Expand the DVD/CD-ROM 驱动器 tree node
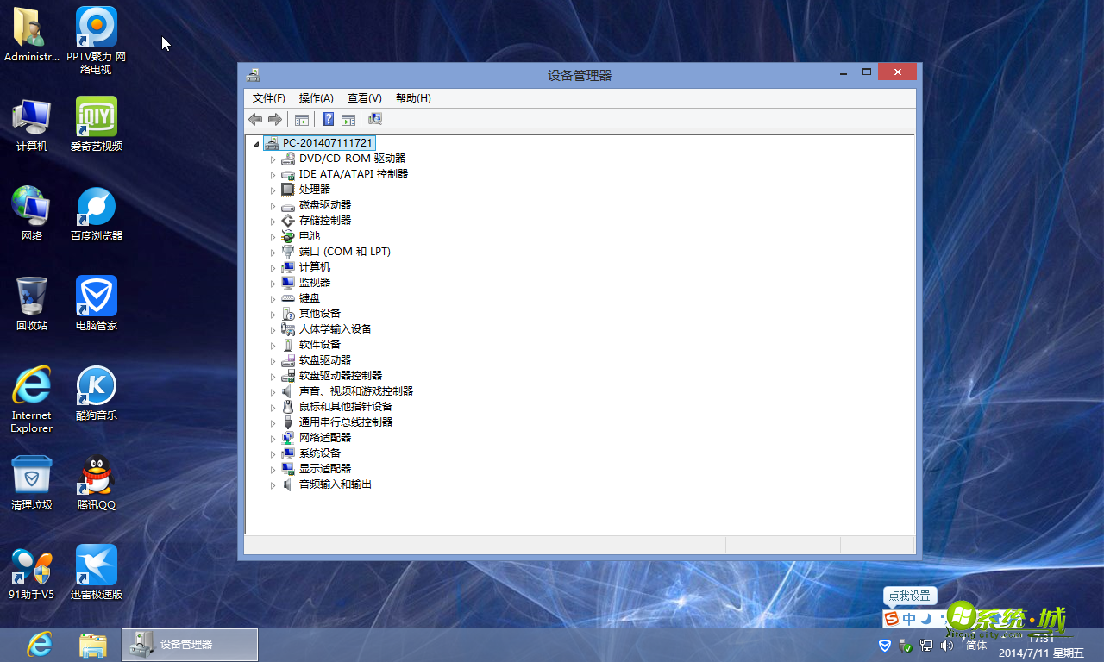1104x662 pixels. pos(273,158)
